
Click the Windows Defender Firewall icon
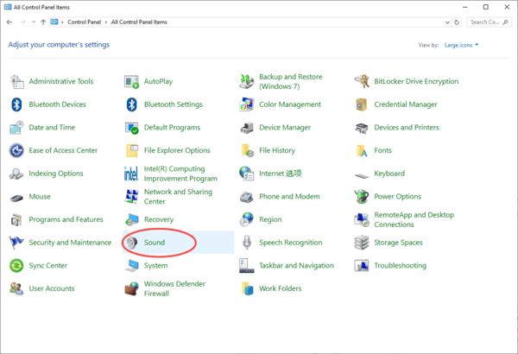pyautogui.click(x=131, y=288)
